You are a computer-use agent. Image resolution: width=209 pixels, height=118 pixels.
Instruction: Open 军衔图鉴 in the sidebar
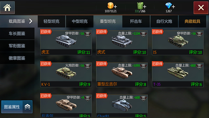[x=17, y=46]
